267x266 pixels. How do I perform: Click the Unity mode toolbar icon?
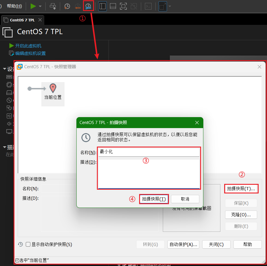(134, 6)
